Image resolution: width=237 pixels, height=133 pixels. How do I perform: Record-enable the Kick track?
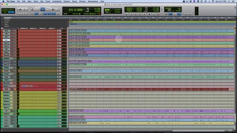tap(11, 31)
